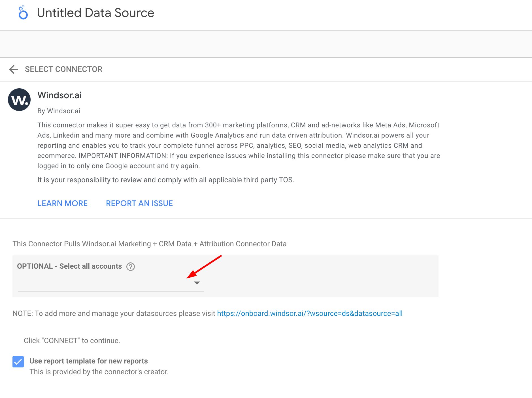The width and height of the screenshot is (532, 398).
Task: Expand the accounts dropdown arrow
Action: (197, 283)
